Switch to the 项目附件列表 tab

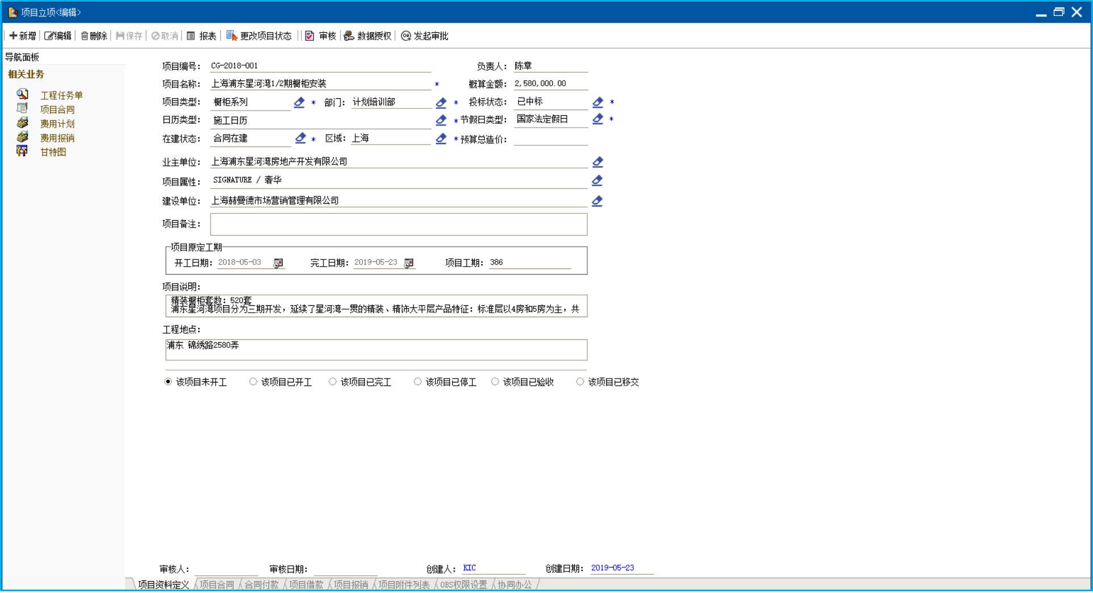pos(403,584)
